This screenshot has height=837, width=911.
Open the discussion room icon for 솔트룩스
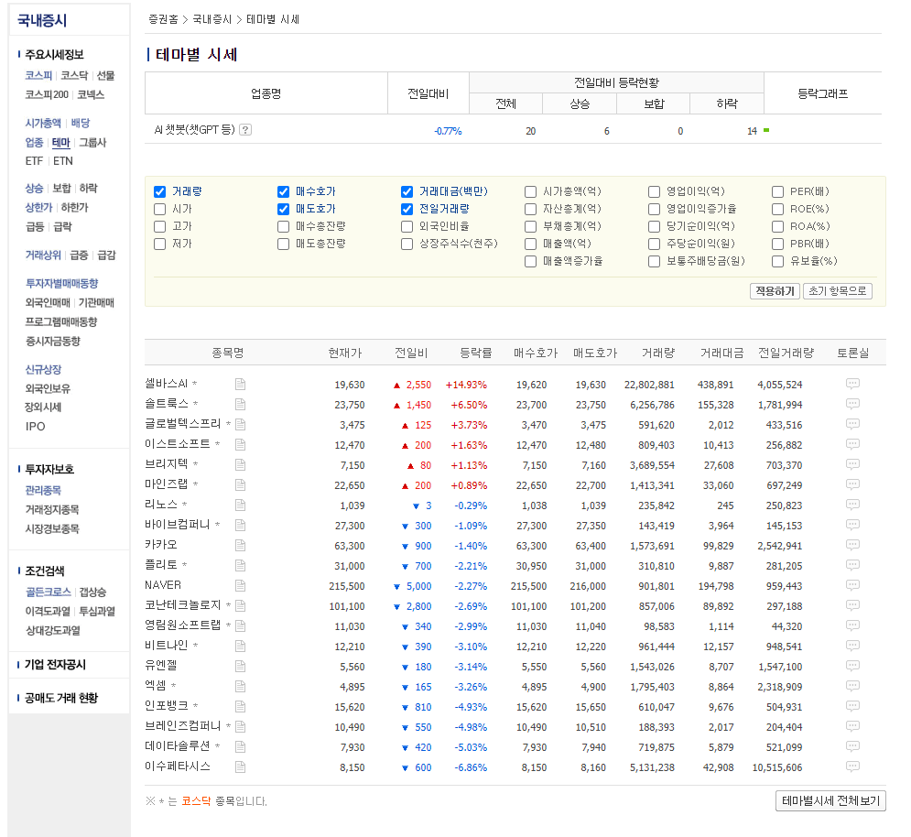[852, 404]
